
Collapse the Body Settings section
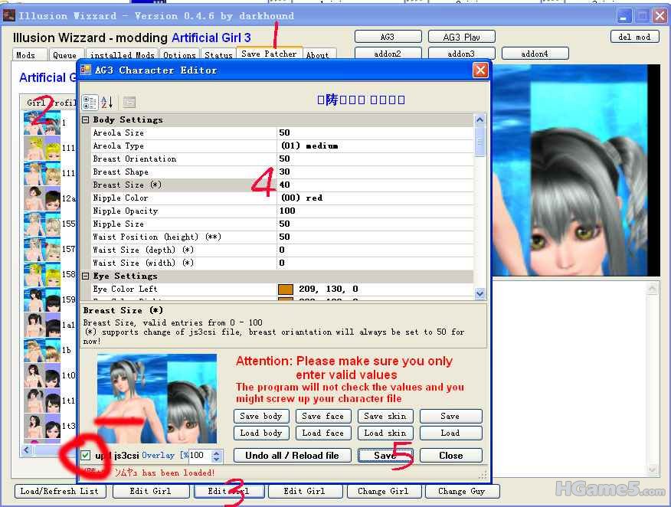pos(86,120)
